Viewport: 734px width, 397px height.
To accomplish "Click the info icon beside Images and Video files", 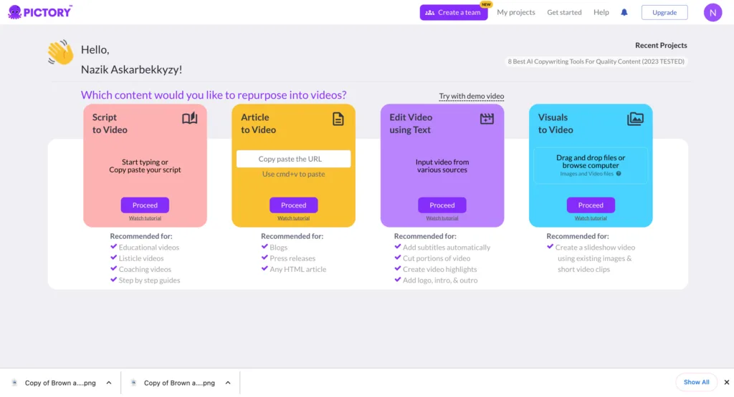I will (619, 174).
